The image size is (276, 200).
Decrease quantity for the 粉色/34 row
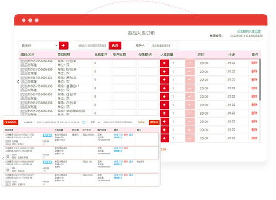pyautogui.click(x=190, y=72)
